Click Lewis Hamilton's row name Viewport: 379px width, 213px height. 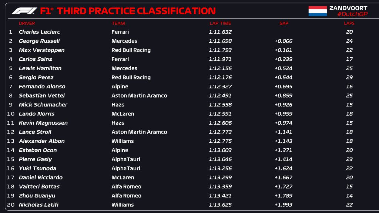(x=40, y=68)
